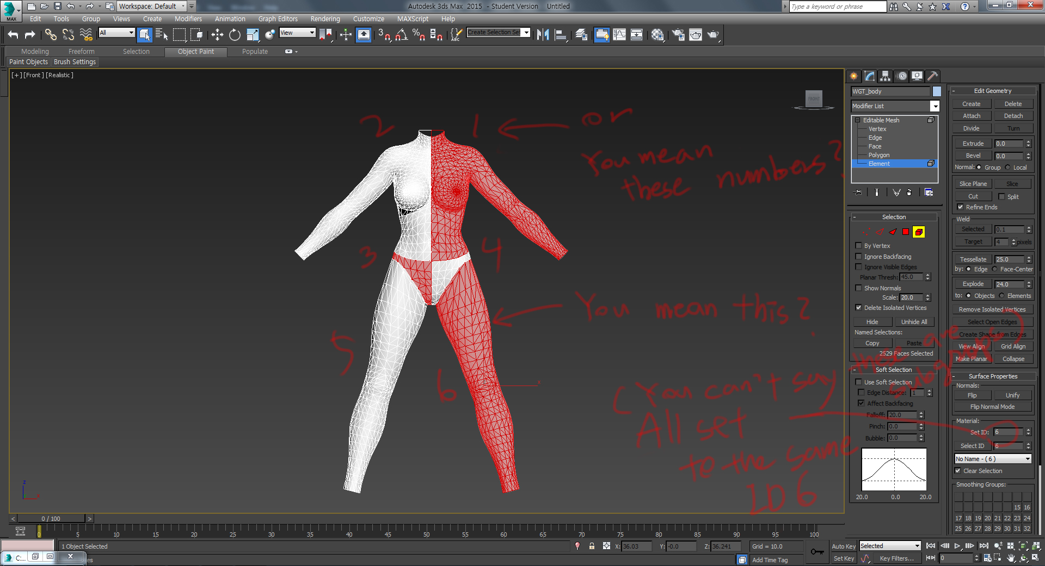Click the Mirror tool icon

coord(543,35)
